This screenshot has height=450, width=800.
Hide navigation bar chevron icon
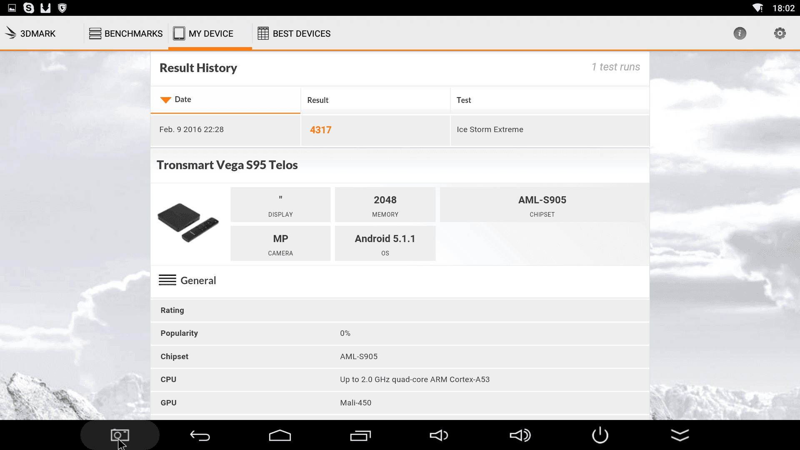(x=680, y=435)
